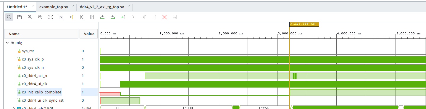Image resolution: width=426 pixels, height=109 pixels.
Task: Close the example_top.sv tab
Action: (x=73, y=6)
